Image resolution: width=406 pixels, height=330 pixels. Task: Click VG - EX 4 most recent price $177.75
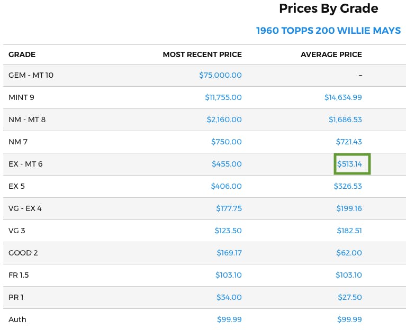[229, 208]
